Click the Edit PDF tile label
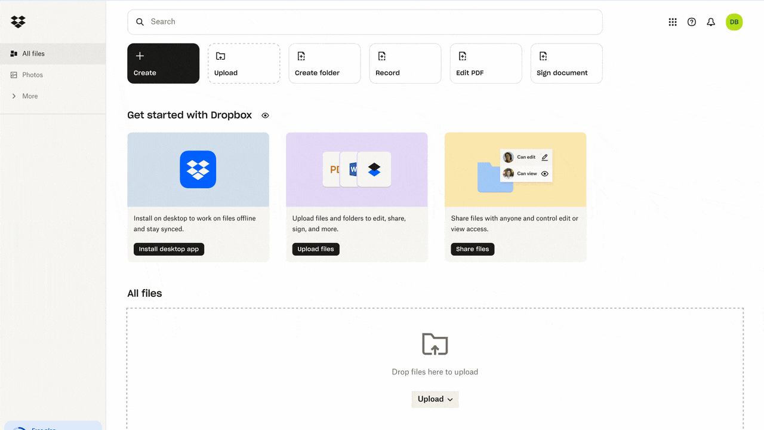 point(470,73)
